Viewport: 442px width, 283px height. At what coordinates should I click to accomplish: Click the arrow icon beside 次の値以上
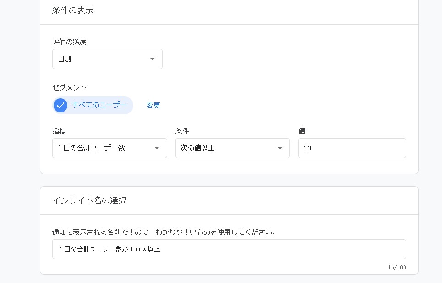280,148
